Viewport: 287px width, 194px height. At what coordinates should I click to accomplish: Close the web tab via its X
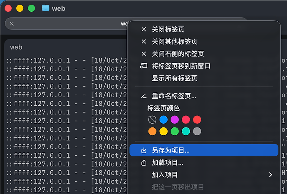point(12,24)
